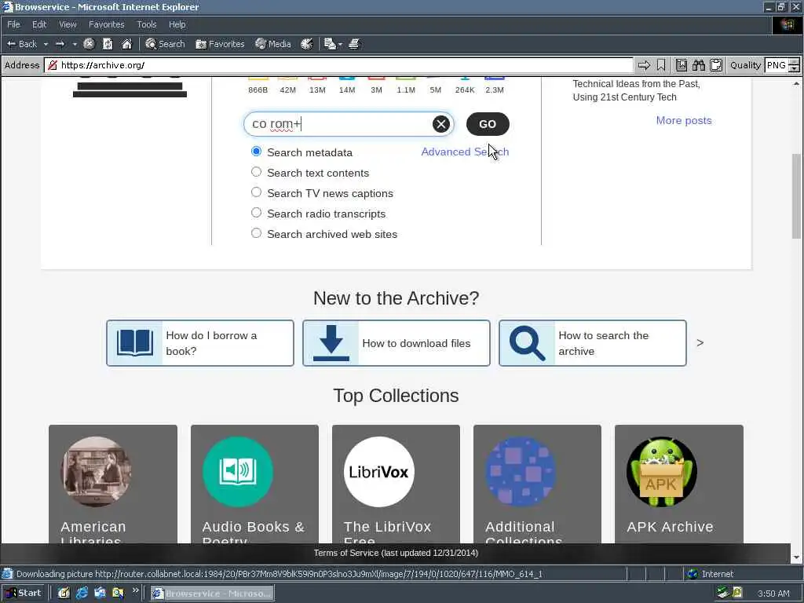Launch Internet Explorer from quick launch
The width and height of the screenshot is (804, 603).
(82, 594)
